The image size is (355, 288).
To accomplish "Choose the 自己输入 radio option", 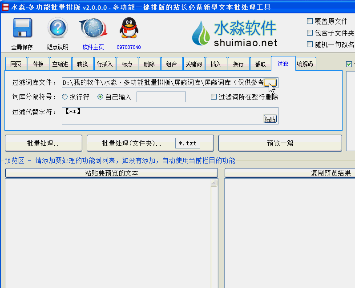I will (100, 97).
